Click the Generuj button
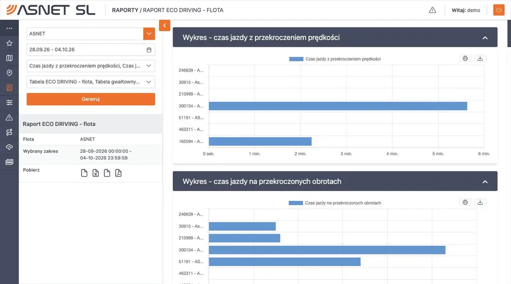Screen dimensions: 511x284 click(90, 99)
